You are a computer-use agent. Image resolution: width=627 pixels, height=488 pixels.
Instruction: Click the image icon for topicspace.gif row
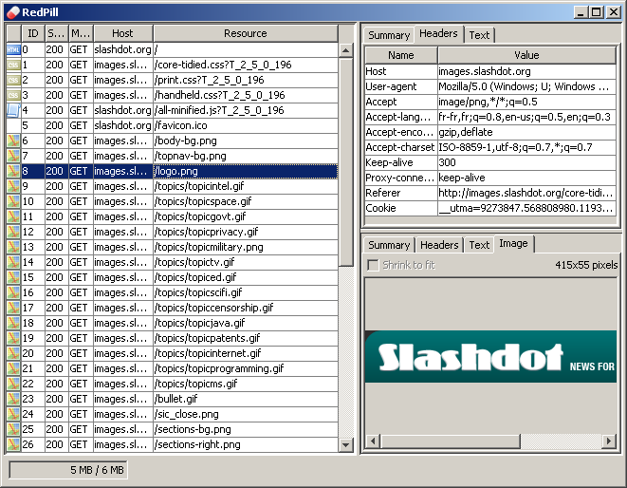pyautogui.click(x=13, y=202)
